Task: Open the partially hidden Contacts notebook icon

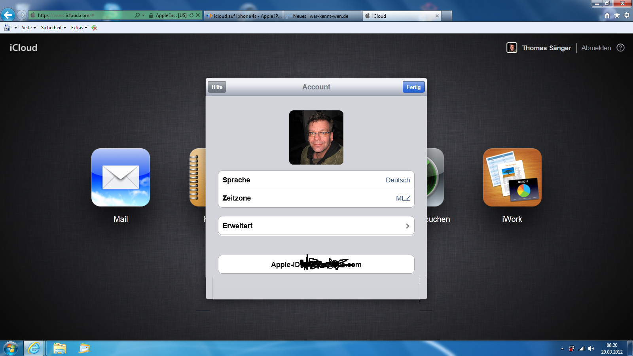Action: tap(197, 177)
